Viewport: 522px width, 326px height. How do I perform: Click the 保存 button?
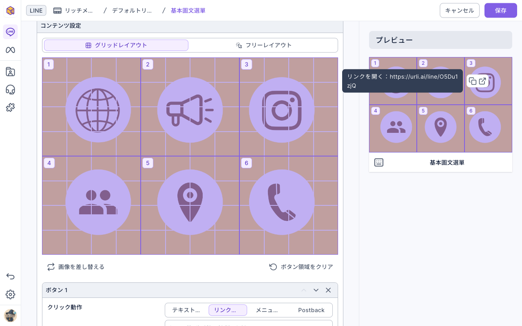tap(501, 11)
